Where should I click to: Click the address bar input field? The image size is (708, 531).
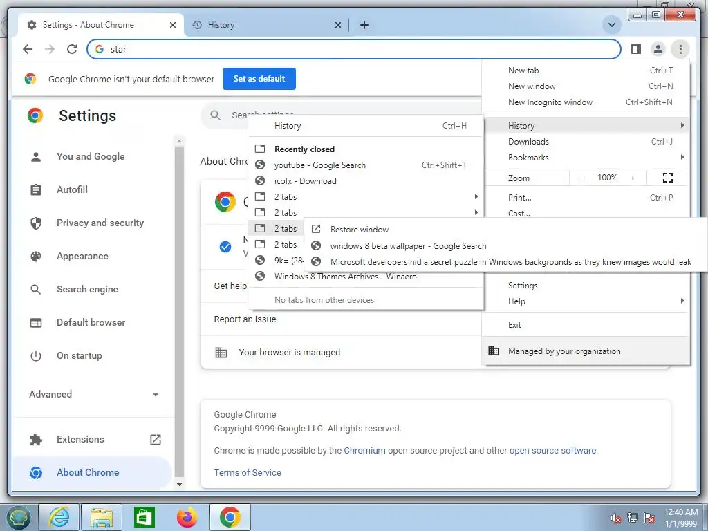[x=353, y=49]
